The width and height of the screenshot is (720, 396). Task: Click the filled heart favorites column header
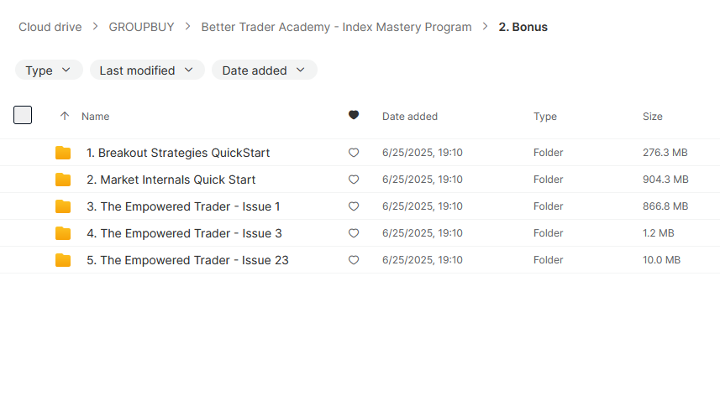353,115
